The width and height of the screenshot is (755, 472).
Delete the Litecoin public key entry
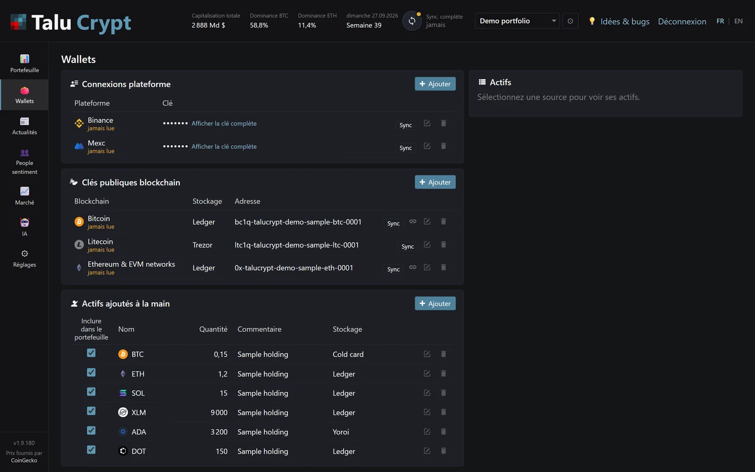pos(444,244)
